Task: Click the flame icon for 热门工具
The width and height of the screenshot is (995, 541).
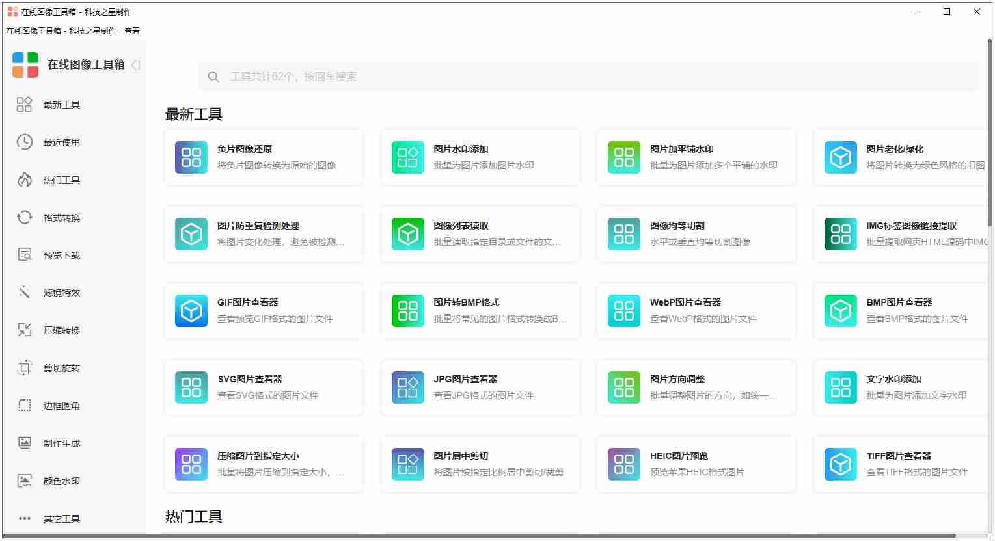Action: pyautogui.click(x=24, y=179)
